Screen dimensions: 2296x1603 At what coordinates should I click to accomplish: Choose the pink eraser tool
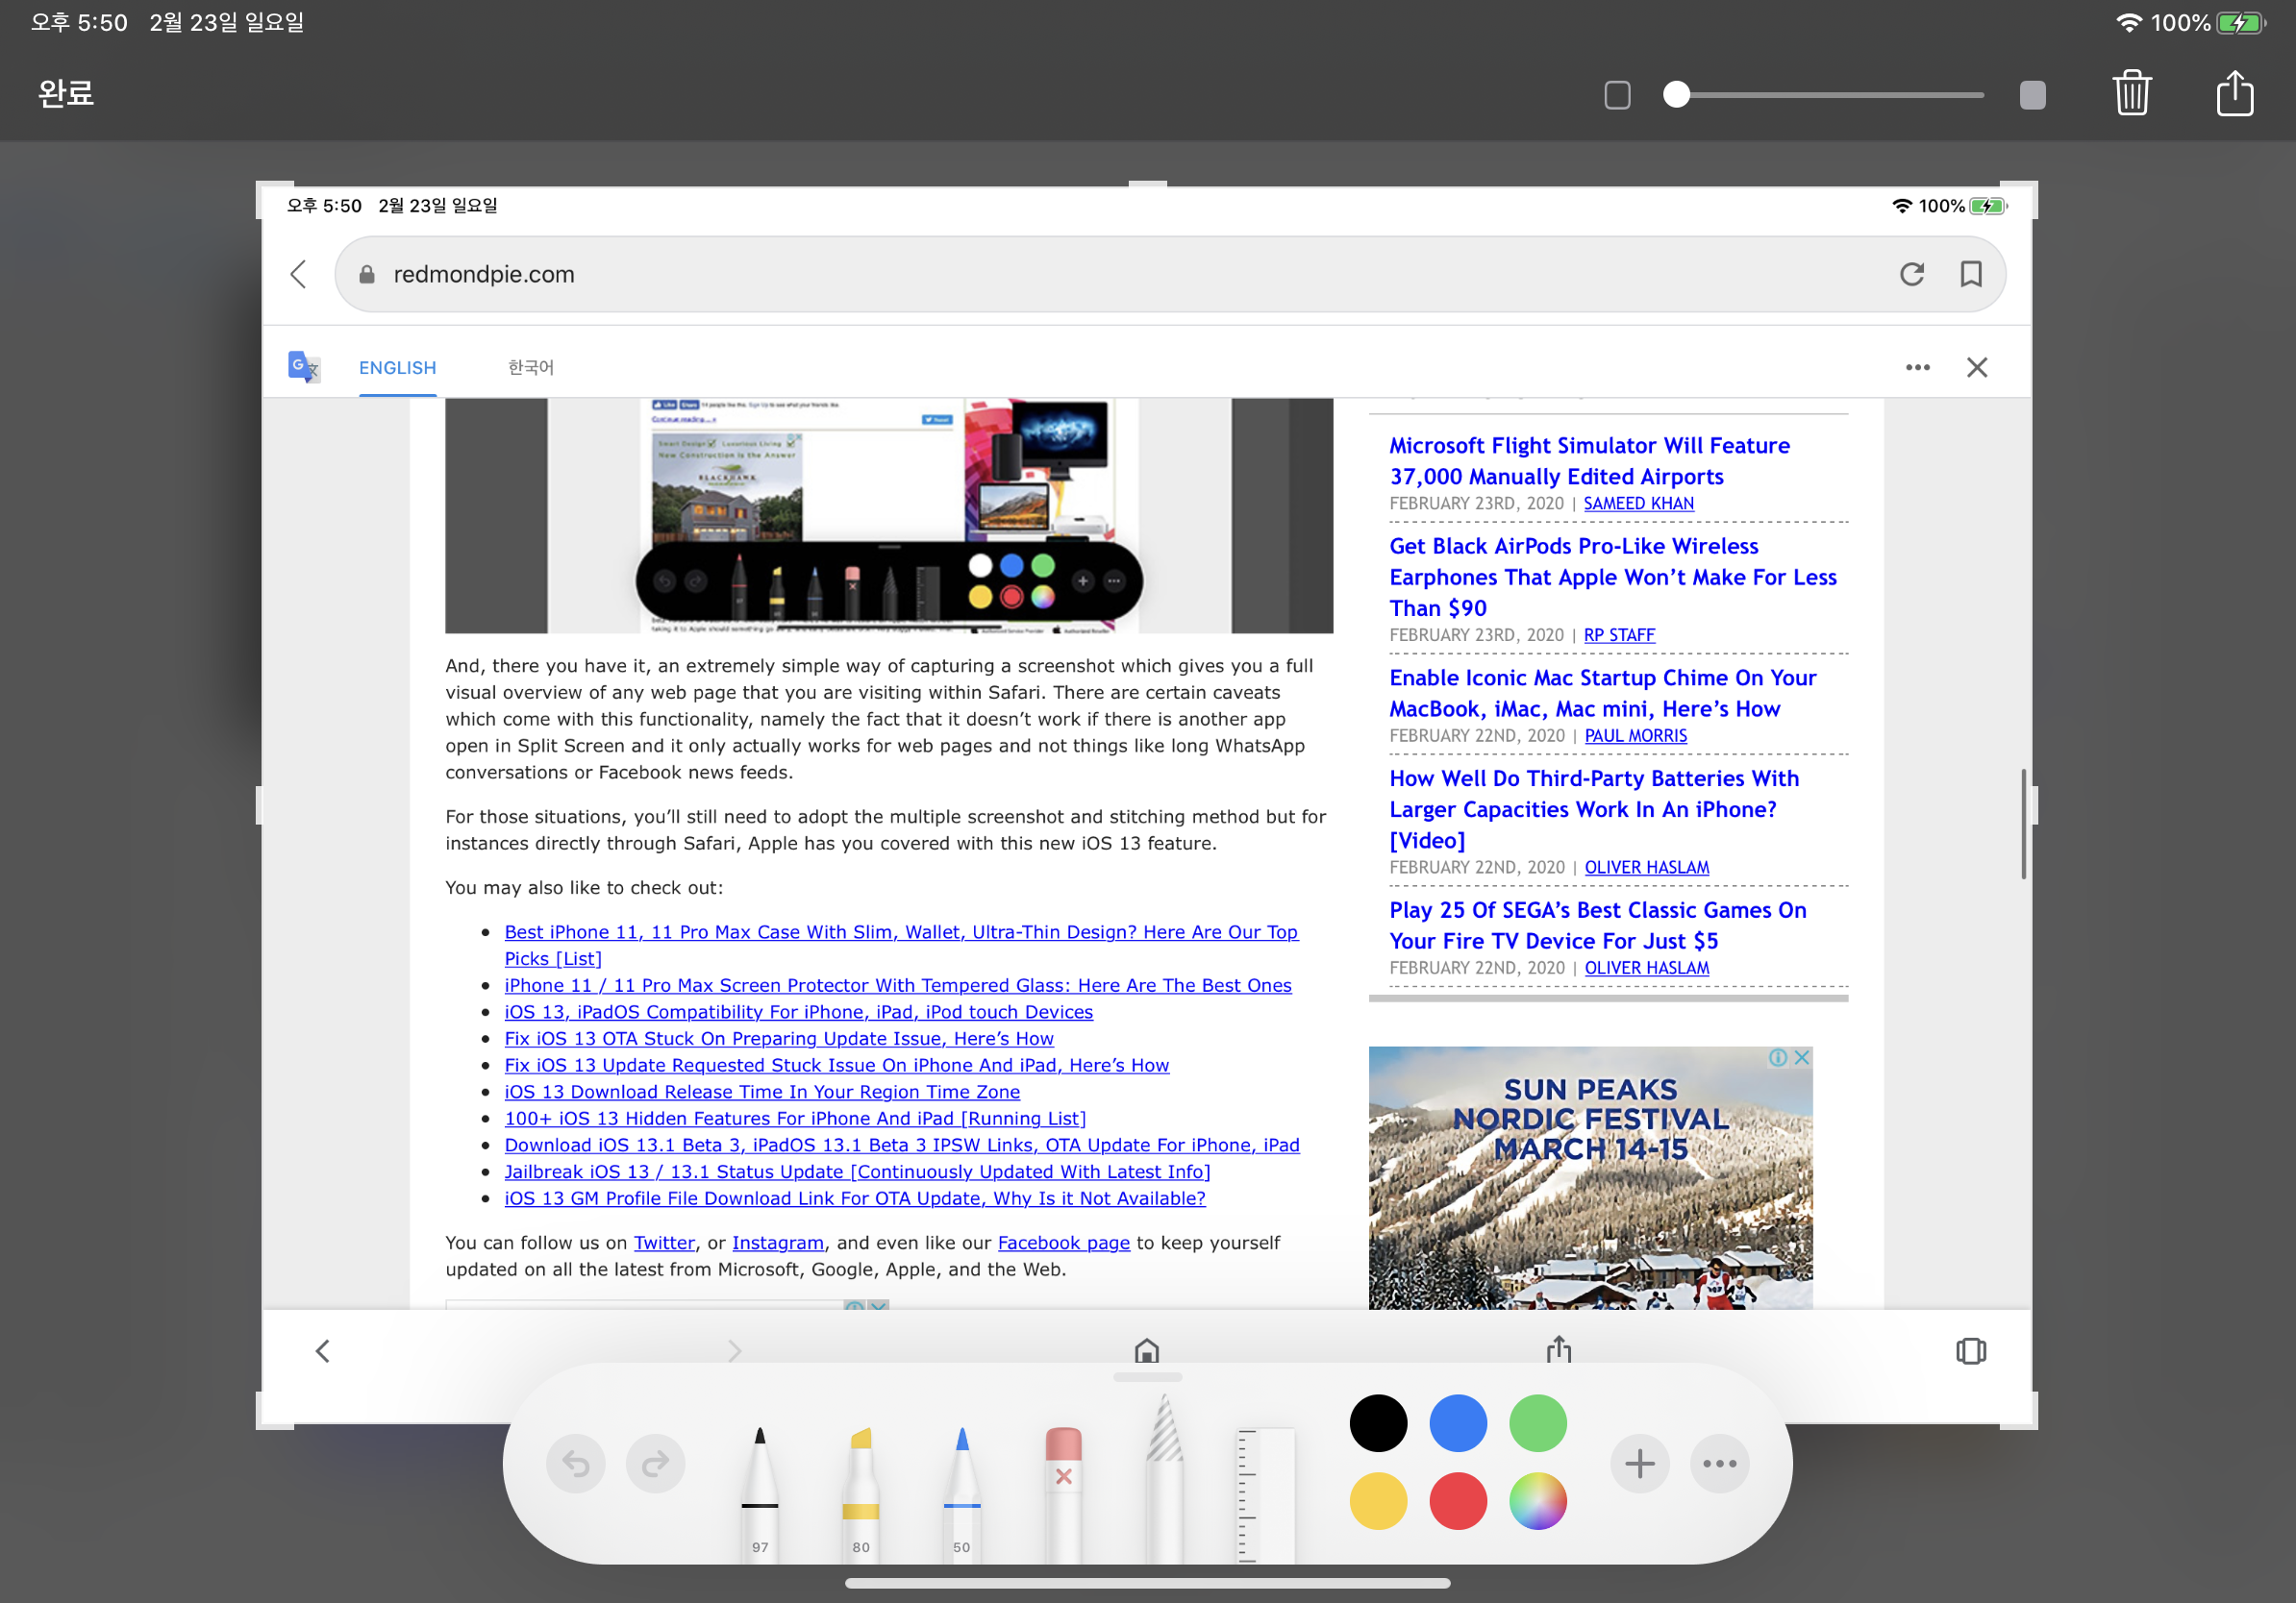pos(1063,1489)
